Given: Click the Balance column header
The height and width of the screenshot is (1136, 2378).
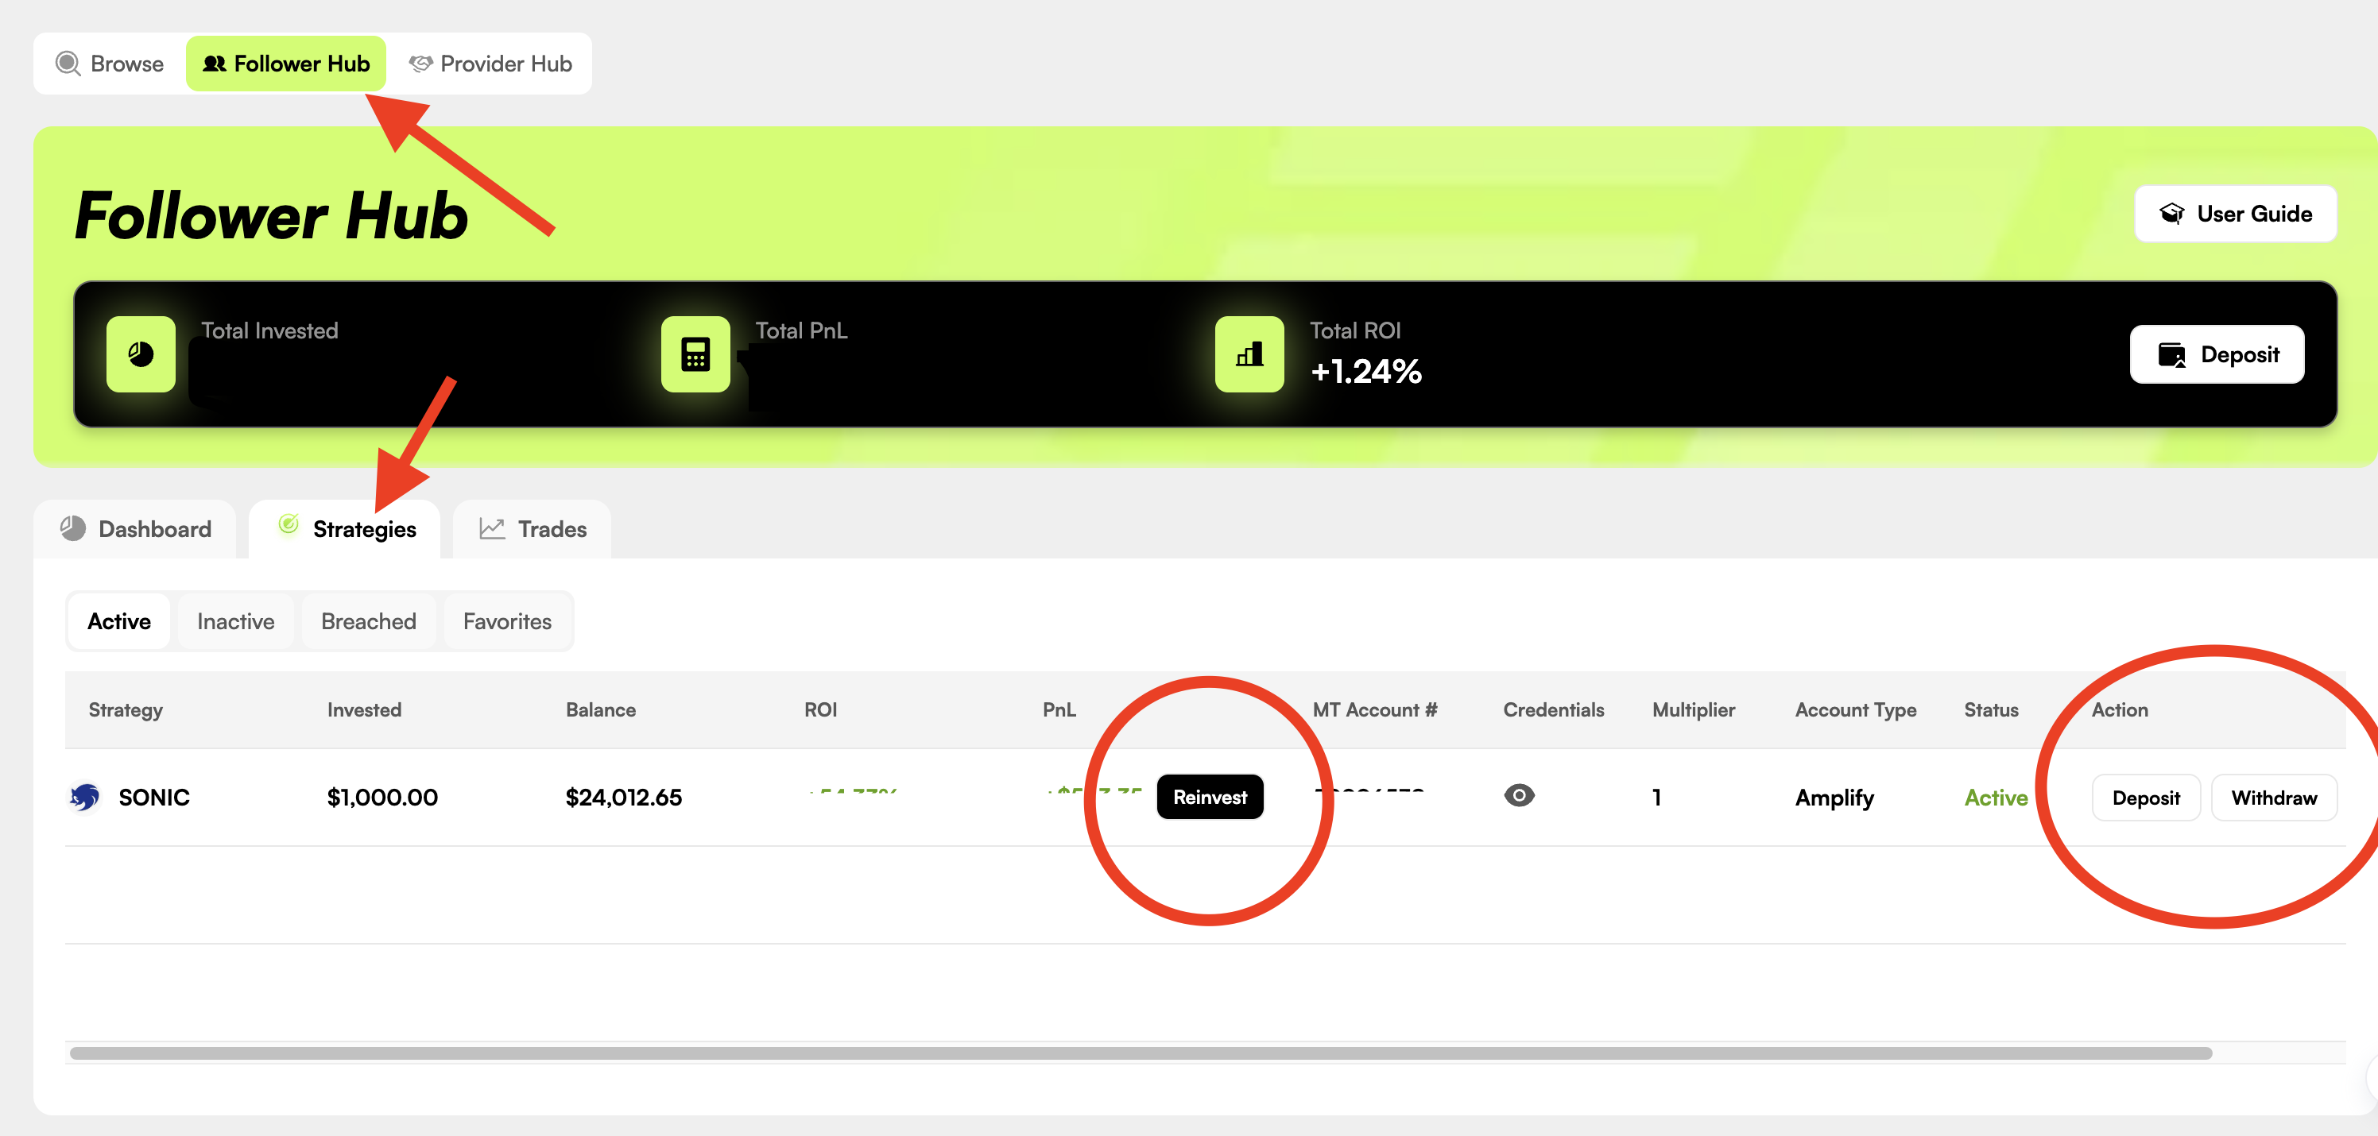Looking at the screenshot, I should pyautogui.click(x=600, y=709).
